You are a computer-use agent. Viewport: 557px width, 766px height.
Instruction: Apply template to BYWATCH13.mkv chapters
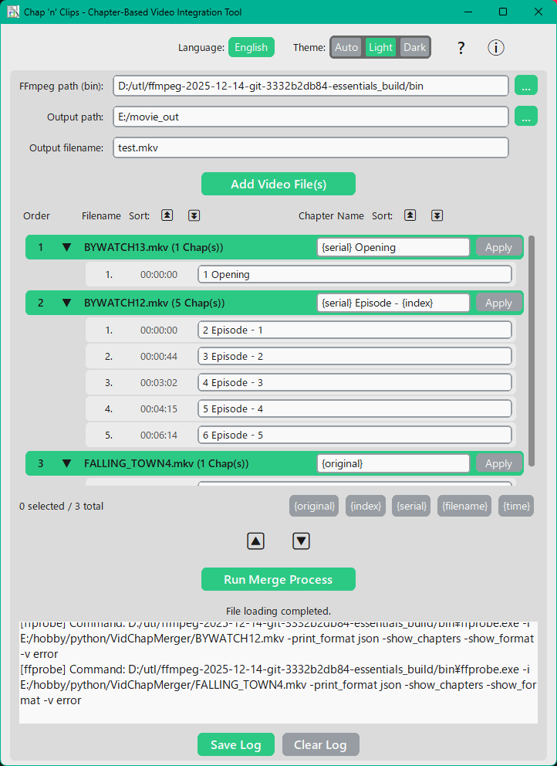tap(498, 247)
